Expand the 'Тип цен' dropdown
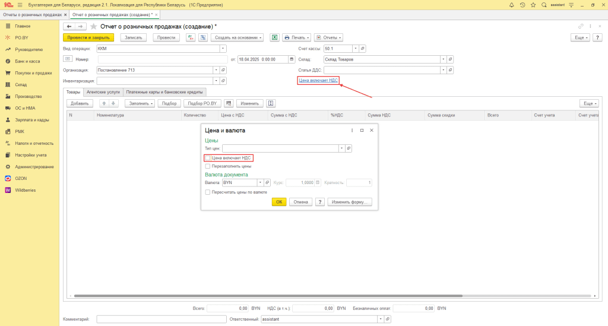 tap(341, 148)
